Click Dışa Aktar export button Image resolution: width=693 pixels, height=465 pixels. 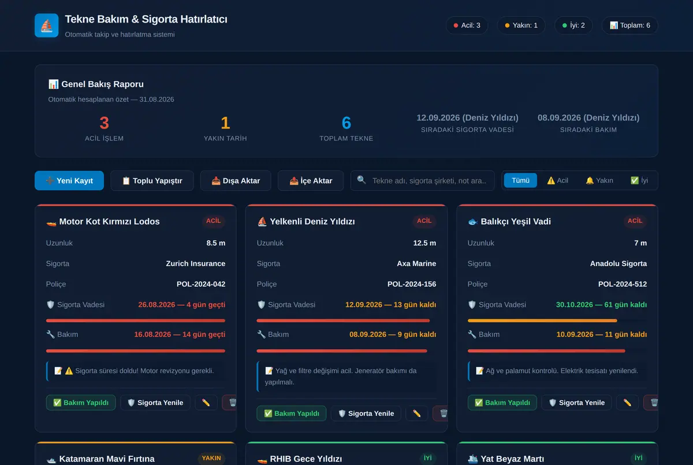point(236,181)
